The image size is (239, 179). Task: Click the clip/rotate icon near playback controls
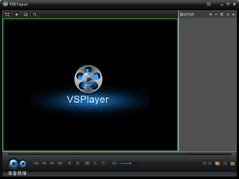pyautogui.click(x=95, y=163)
